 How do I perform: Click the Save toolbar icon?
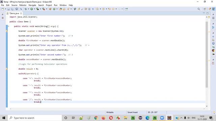pos(8,9)
